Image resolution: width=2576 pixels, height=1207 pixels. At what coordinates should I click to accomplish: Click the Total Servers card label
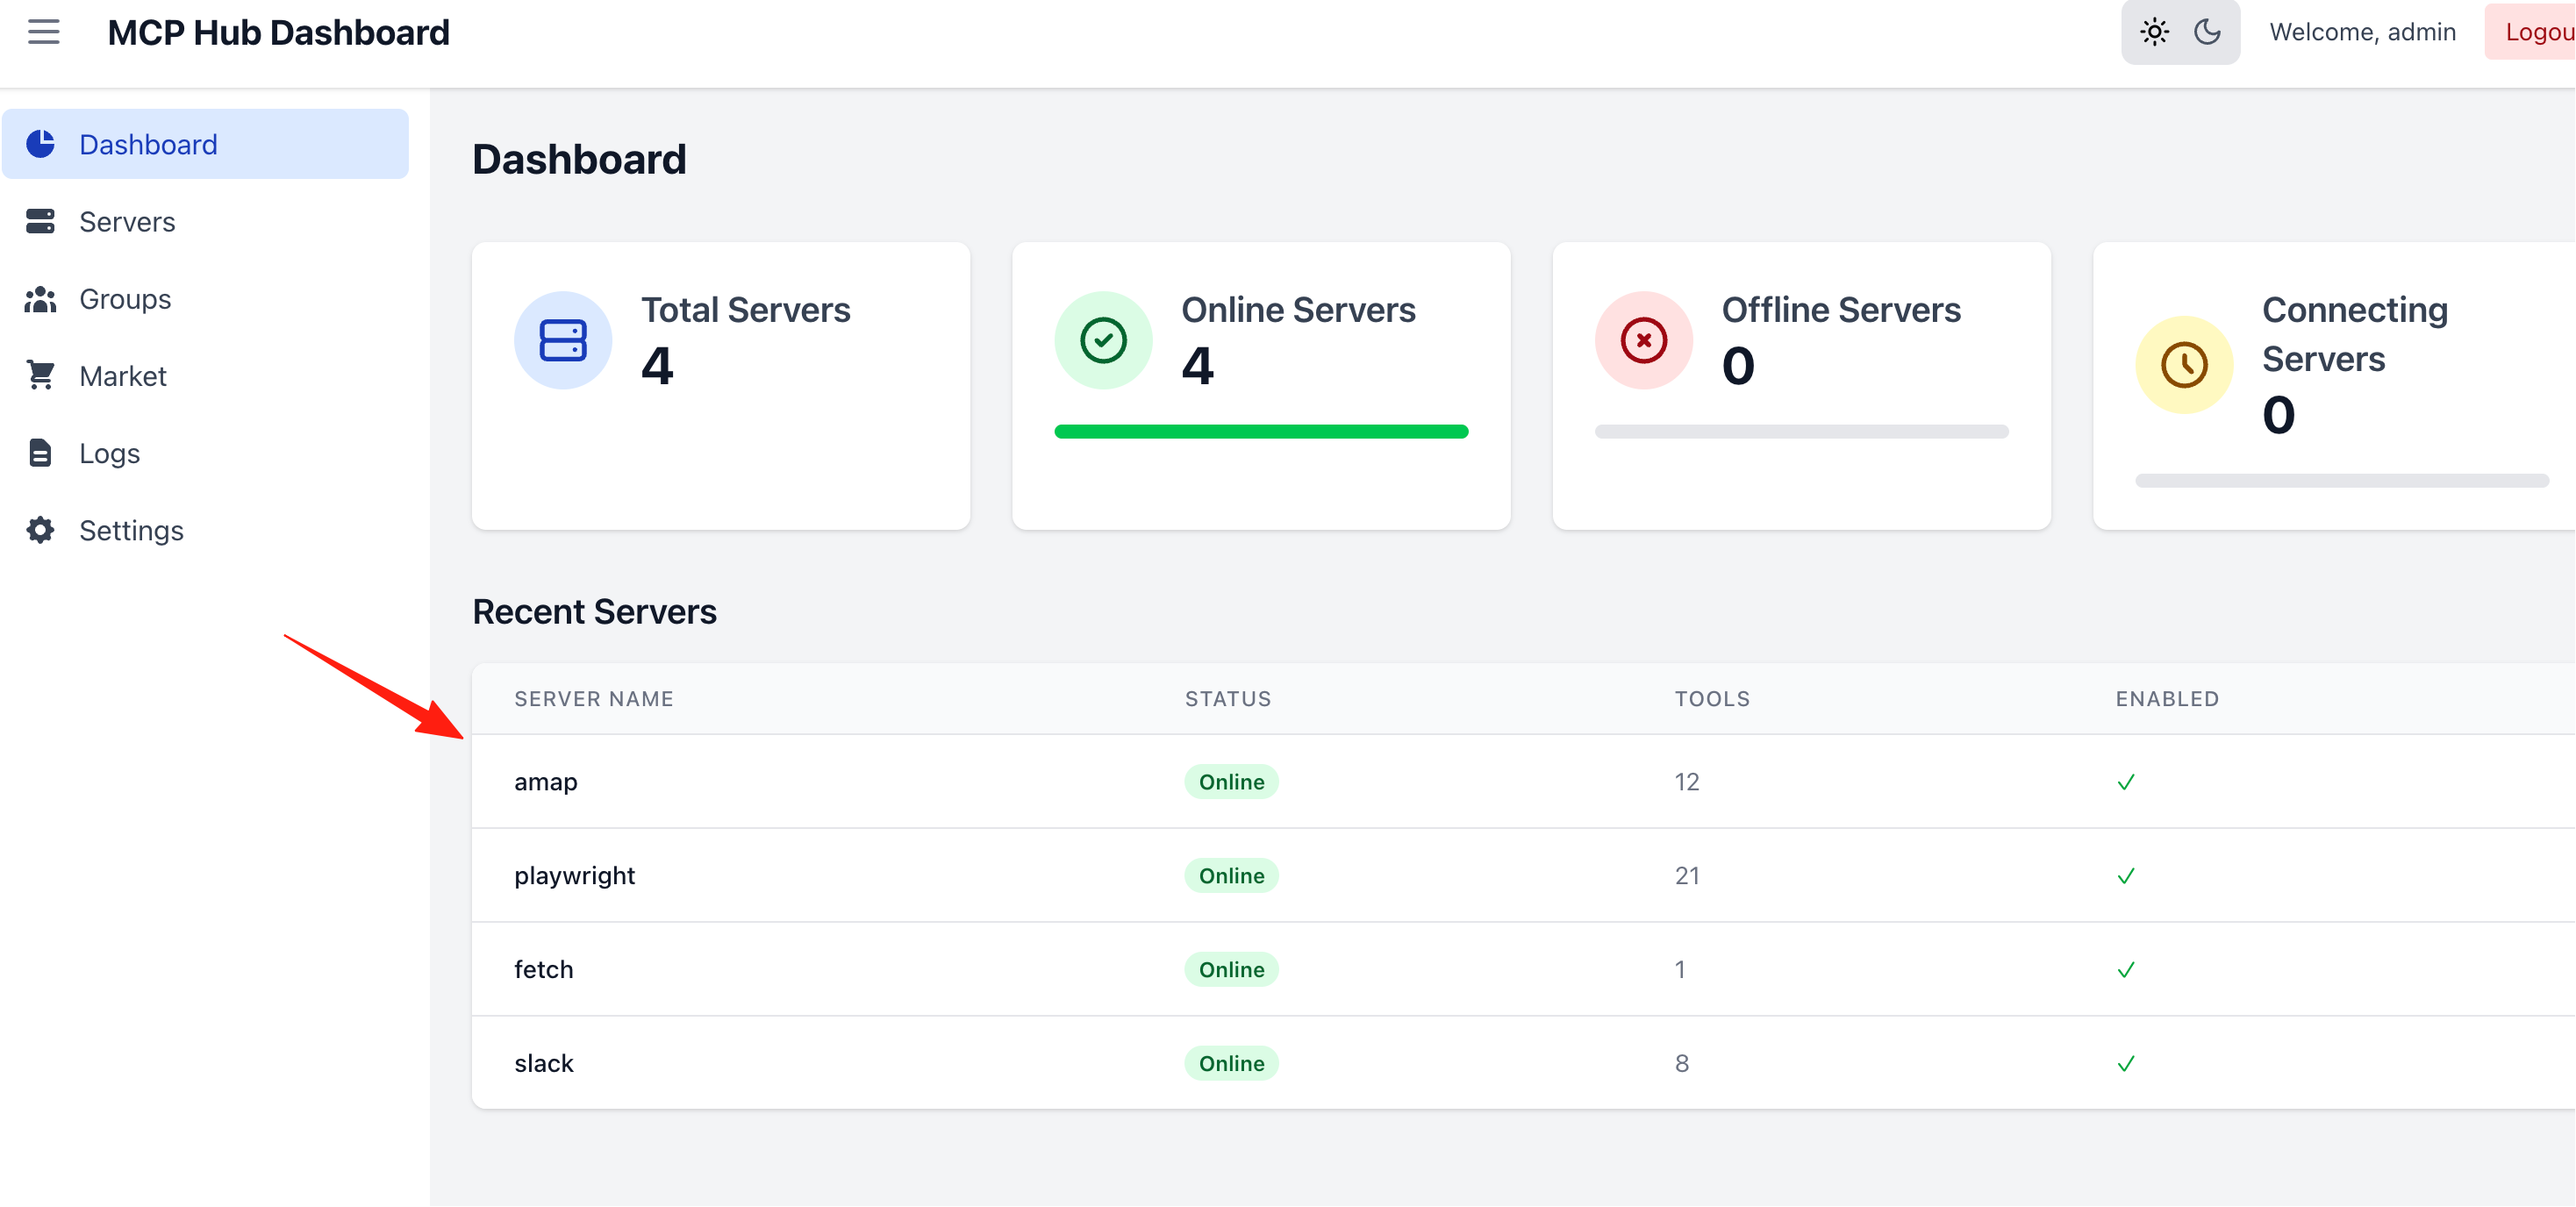coord(746,310)
